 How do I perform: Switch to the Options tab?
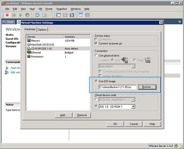coord(42,30)
